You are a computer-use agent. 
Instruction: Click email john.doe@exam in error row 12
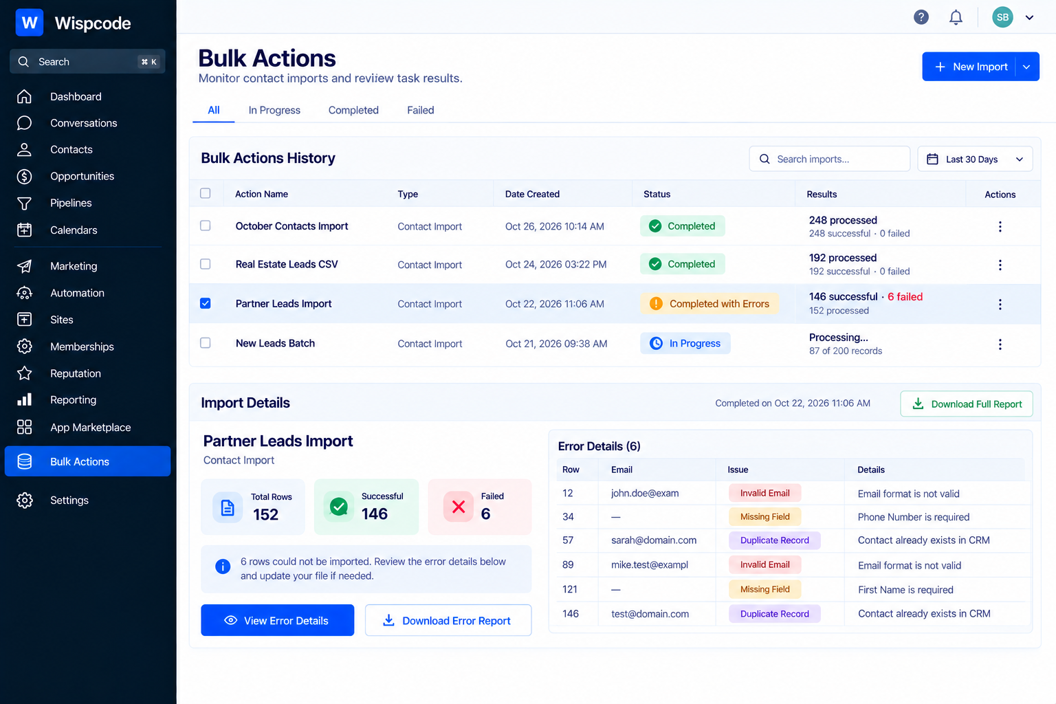tap(645, 493)
